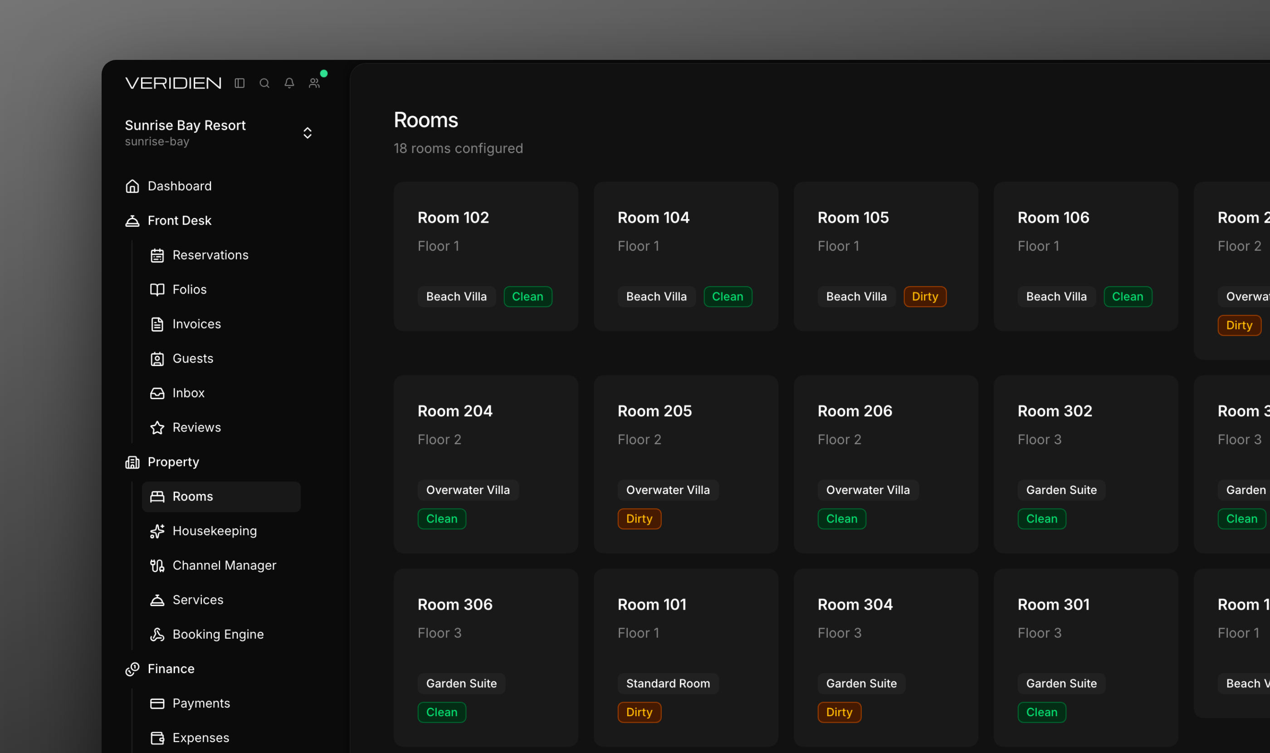Open Room 302 card
1270x753 pixels.
click(x=1086, y=465)
